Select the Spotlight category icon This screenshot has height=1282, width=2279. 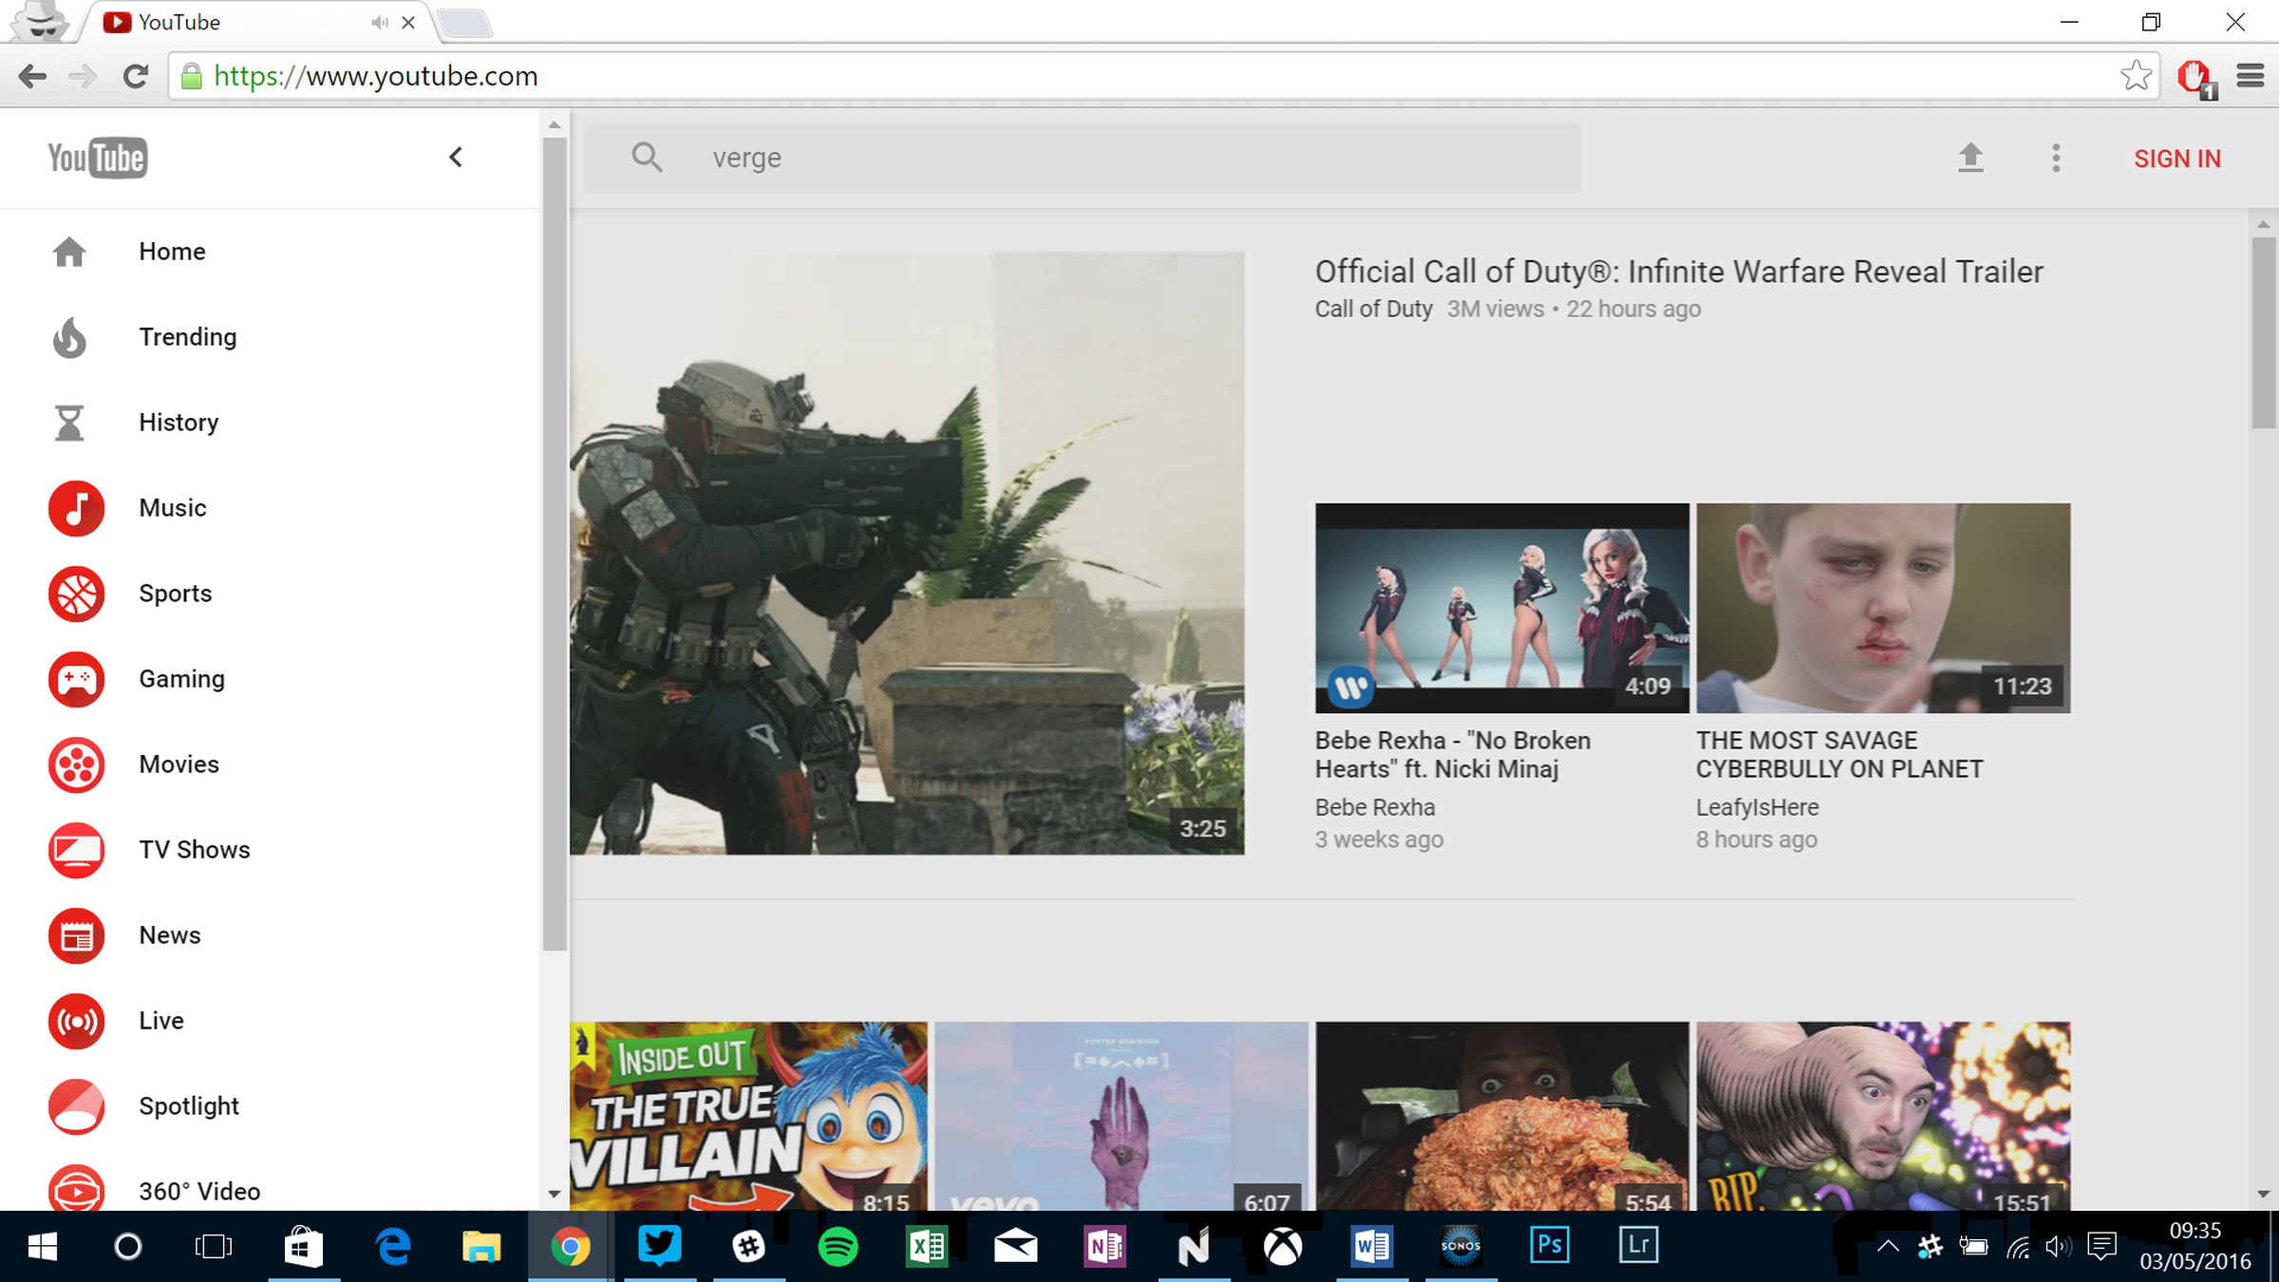coord(76,1106)
